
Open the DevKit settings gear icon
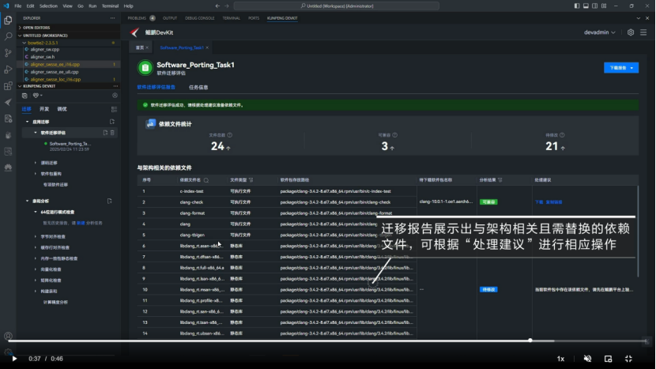631,32
